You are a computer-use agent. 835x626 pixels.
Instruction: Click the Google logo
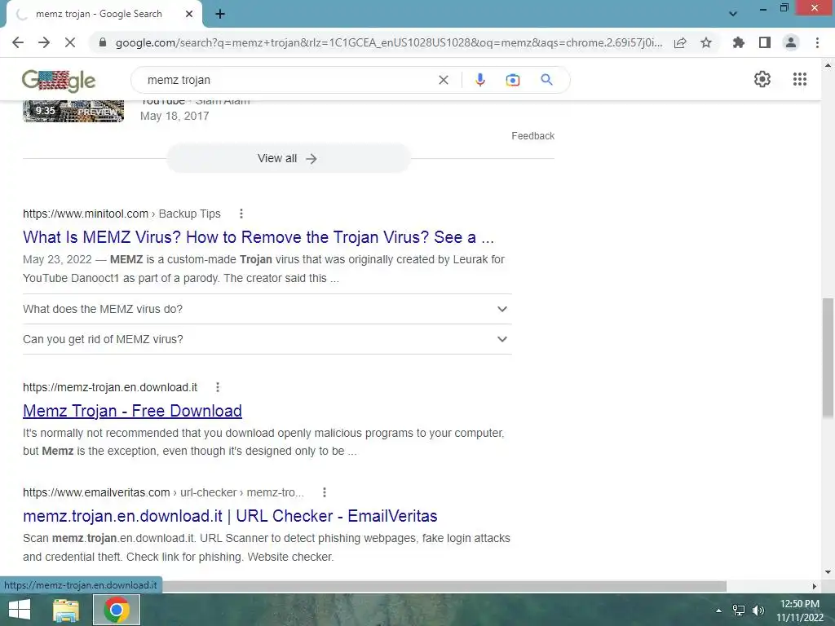coord(59,81)
